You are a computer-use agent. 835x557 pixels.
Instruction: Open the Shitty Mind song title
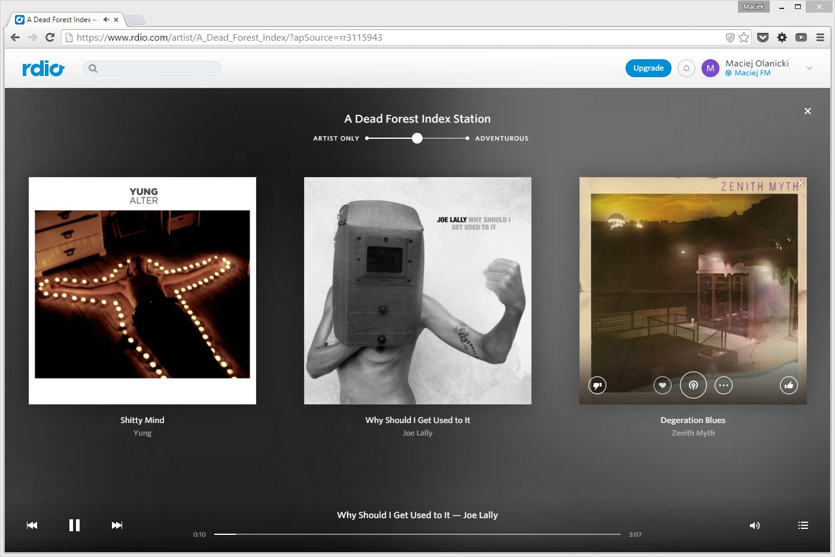click(x=142, y=420)
